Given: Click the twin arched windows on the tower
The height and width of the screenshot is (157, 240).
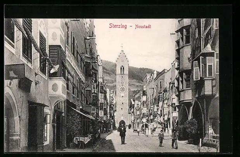Looking at the screenshot, I should 122,70.
